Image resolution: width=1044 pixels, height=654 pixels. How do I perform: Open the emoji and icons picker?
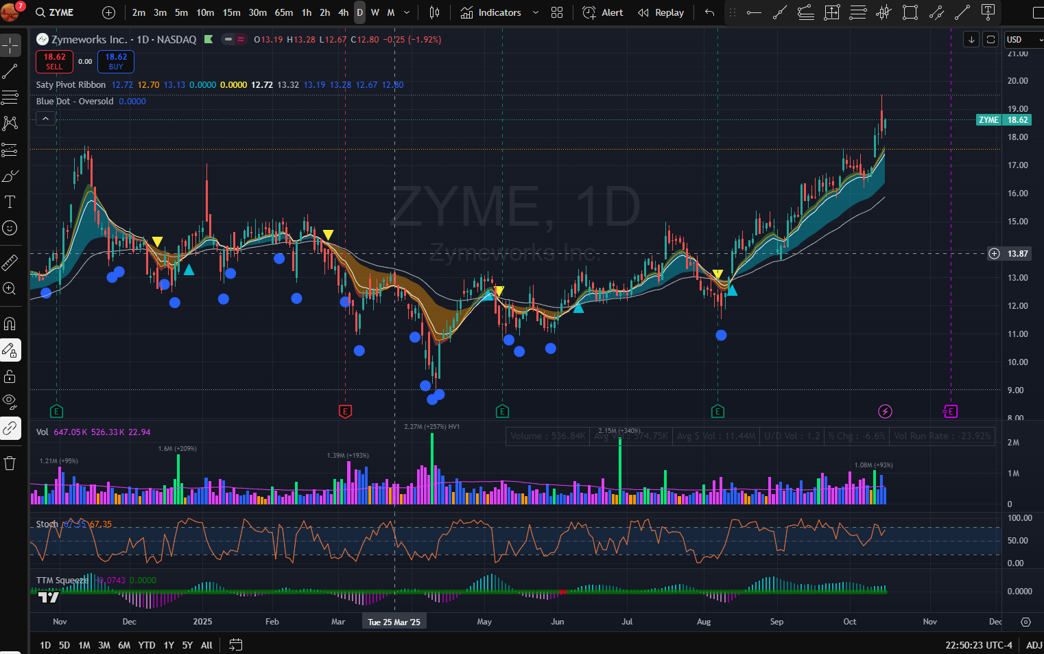pos(10,228)
